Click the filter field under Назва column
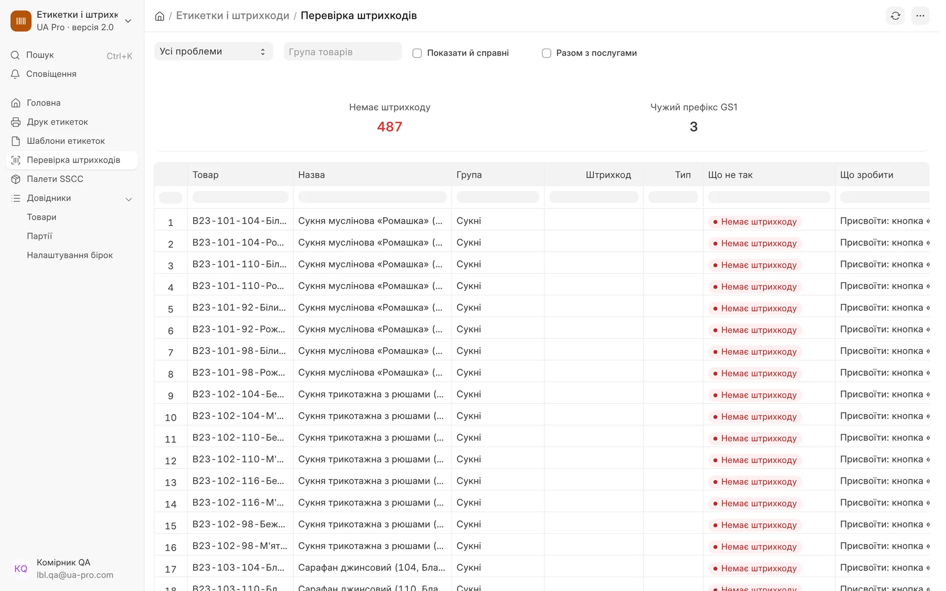946x591 pixels. click(x=372, y=197)
